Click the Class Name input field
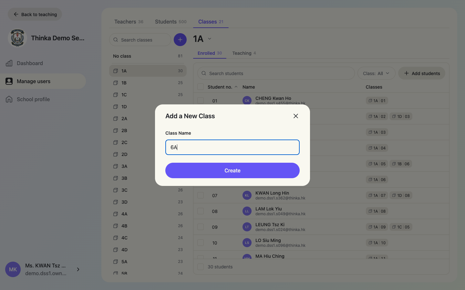Screen dimensions: 465x290 (x=232, y=147)
